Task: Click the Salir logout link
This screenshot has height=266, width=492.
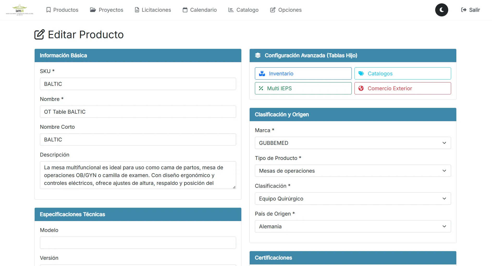Action: coord(470,10)
